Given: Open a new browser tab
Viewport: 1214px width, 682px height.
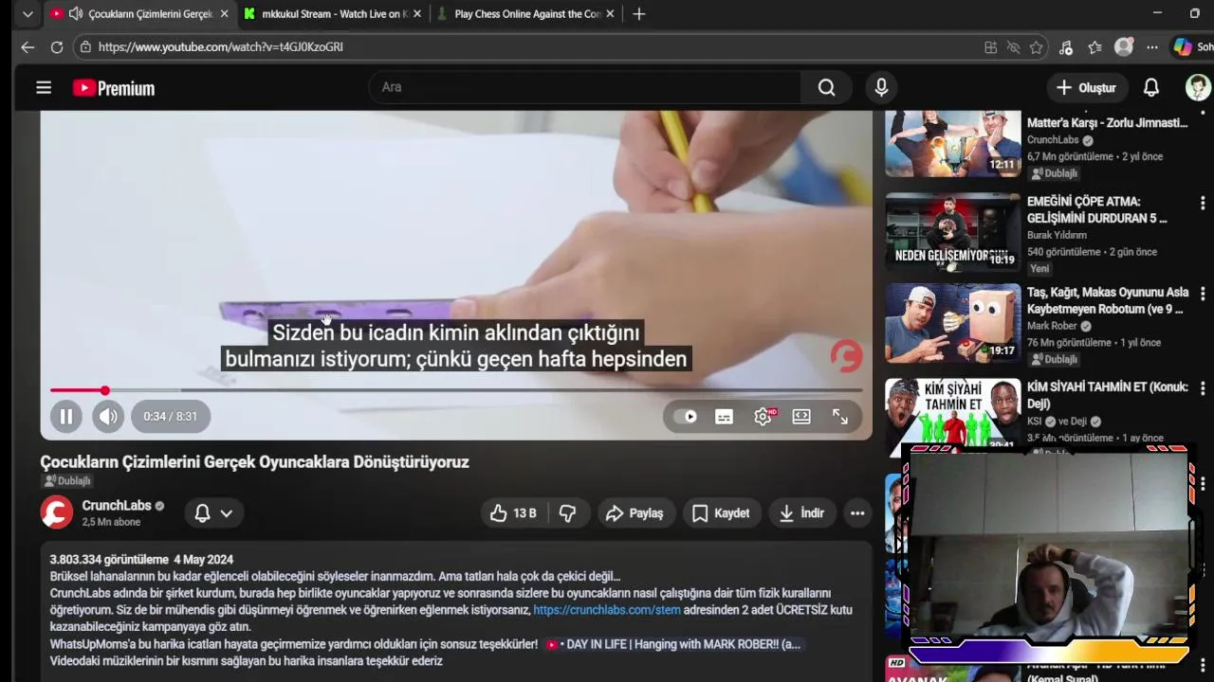Looking at the screenshot, I should pos(639,14).
